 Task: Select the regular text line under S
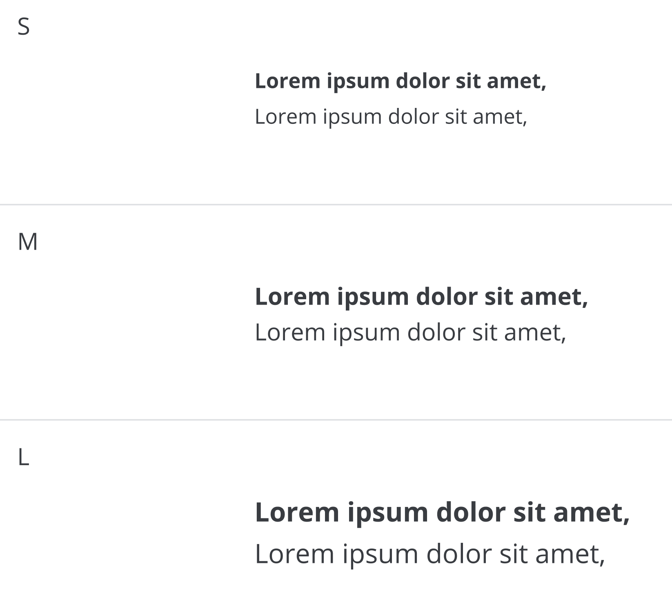pos(391,117)
